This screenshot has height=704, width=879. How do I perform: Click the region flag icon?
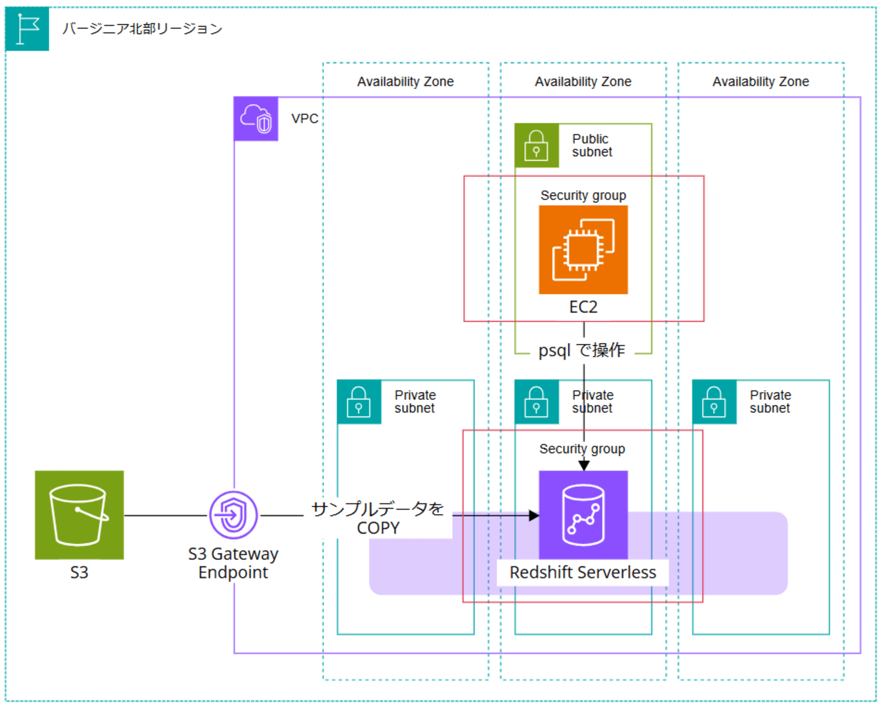point(27,29)
